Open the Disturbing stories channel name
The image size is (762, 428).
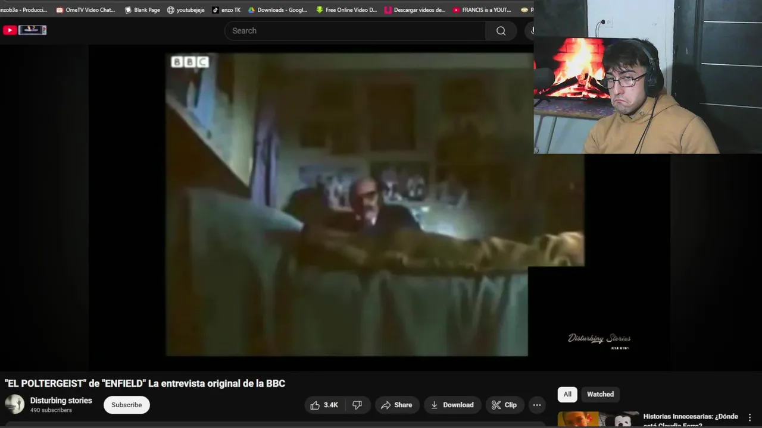[61, 401]
